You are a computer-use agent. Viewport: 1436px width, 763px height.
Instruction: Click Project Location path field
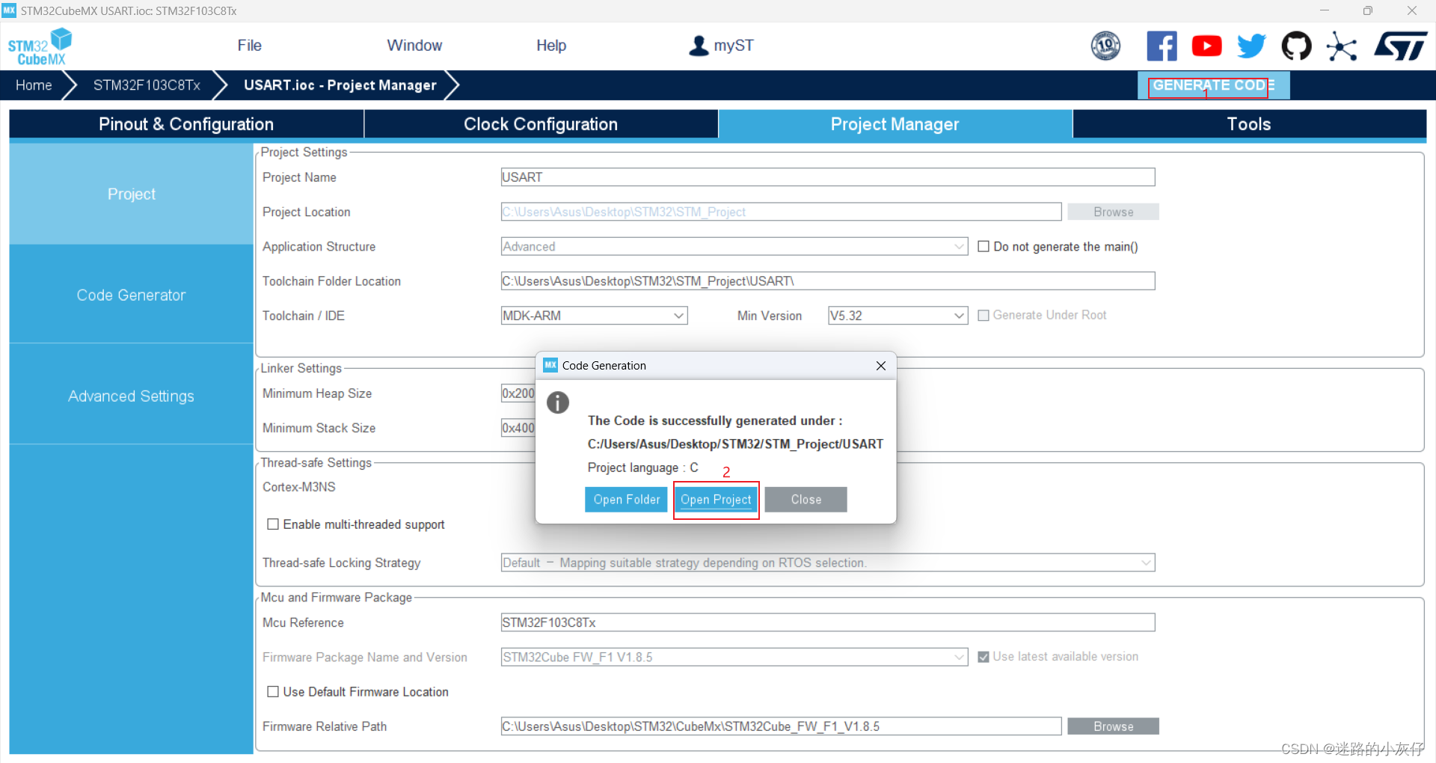781,212
